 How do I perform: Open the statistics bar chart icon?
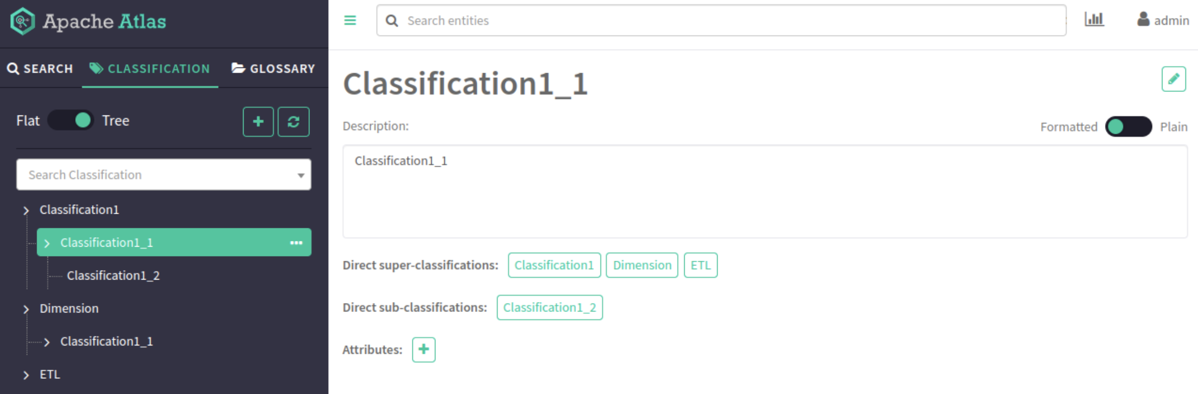1094,20
